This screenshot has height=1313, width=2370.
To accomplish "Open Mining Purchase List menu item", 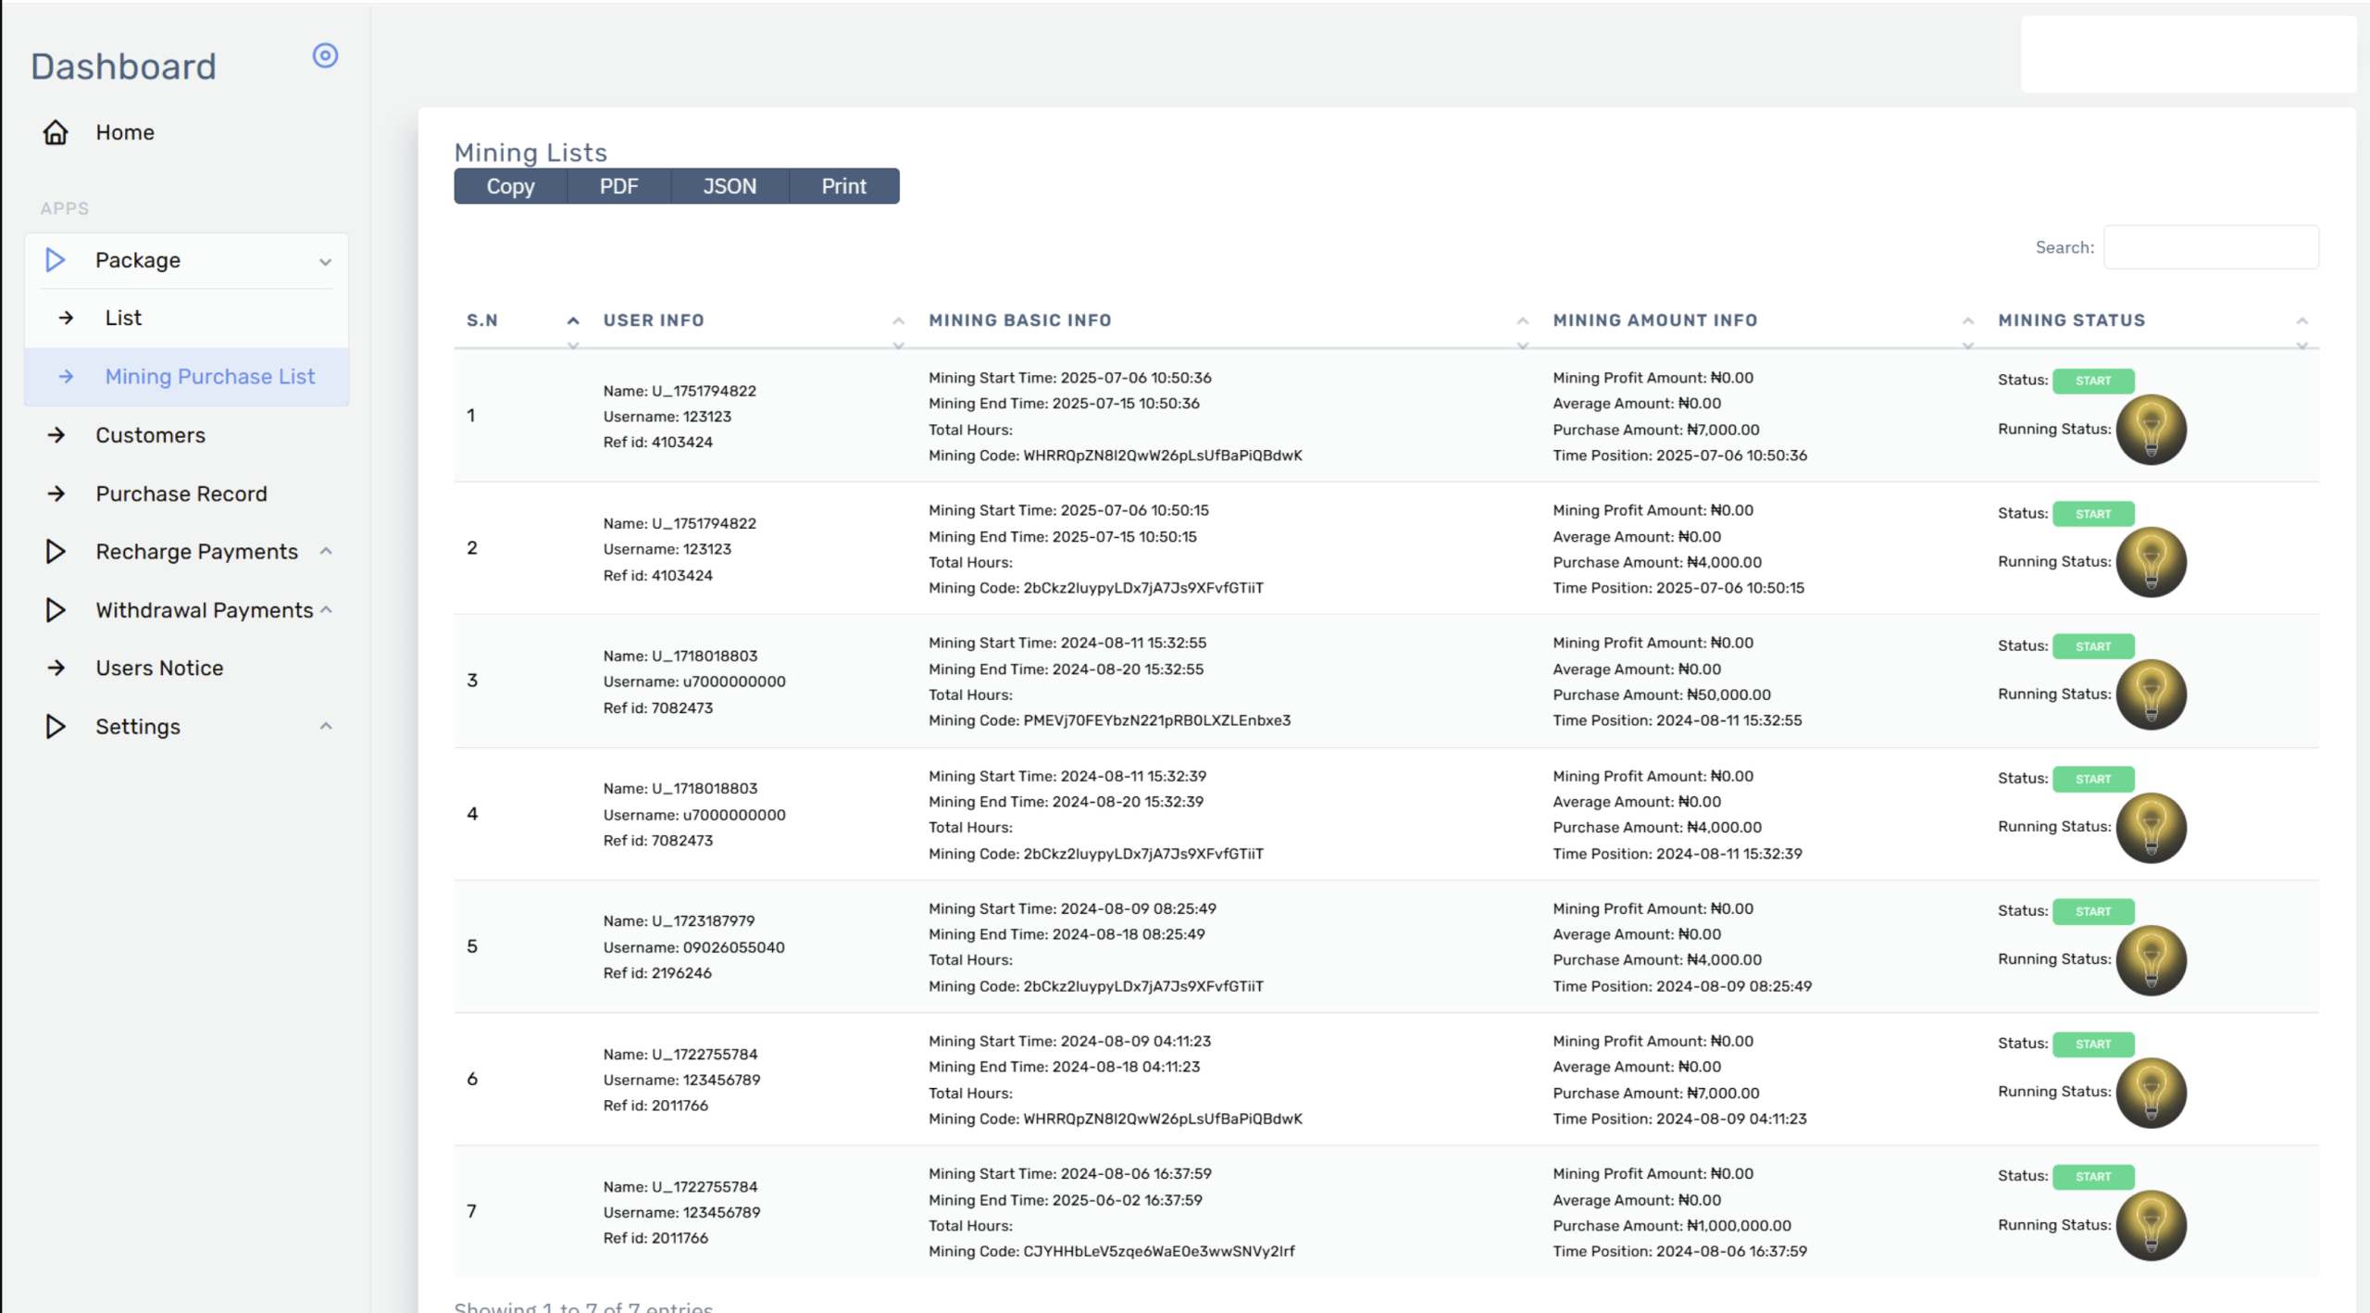I will point(209,377).
